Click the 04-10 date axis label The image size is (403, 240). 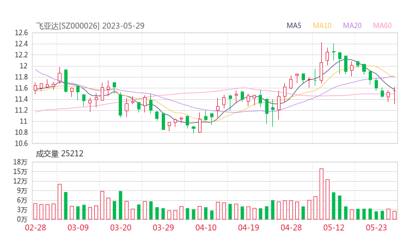click(x=206, y=227)
